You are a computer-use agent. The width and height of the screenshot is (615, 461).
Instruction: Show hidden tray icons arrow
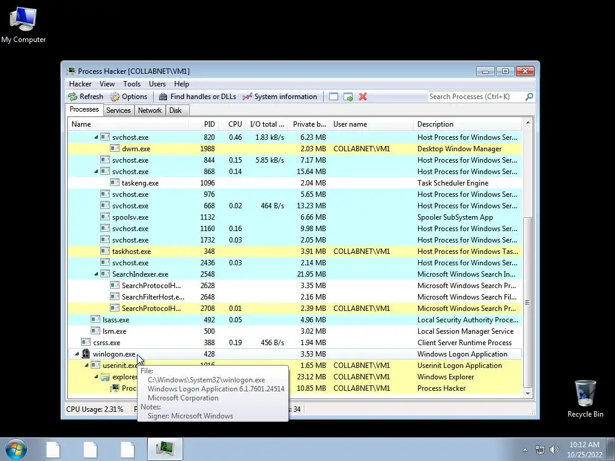pyautogui.click(x=525, y=450)
